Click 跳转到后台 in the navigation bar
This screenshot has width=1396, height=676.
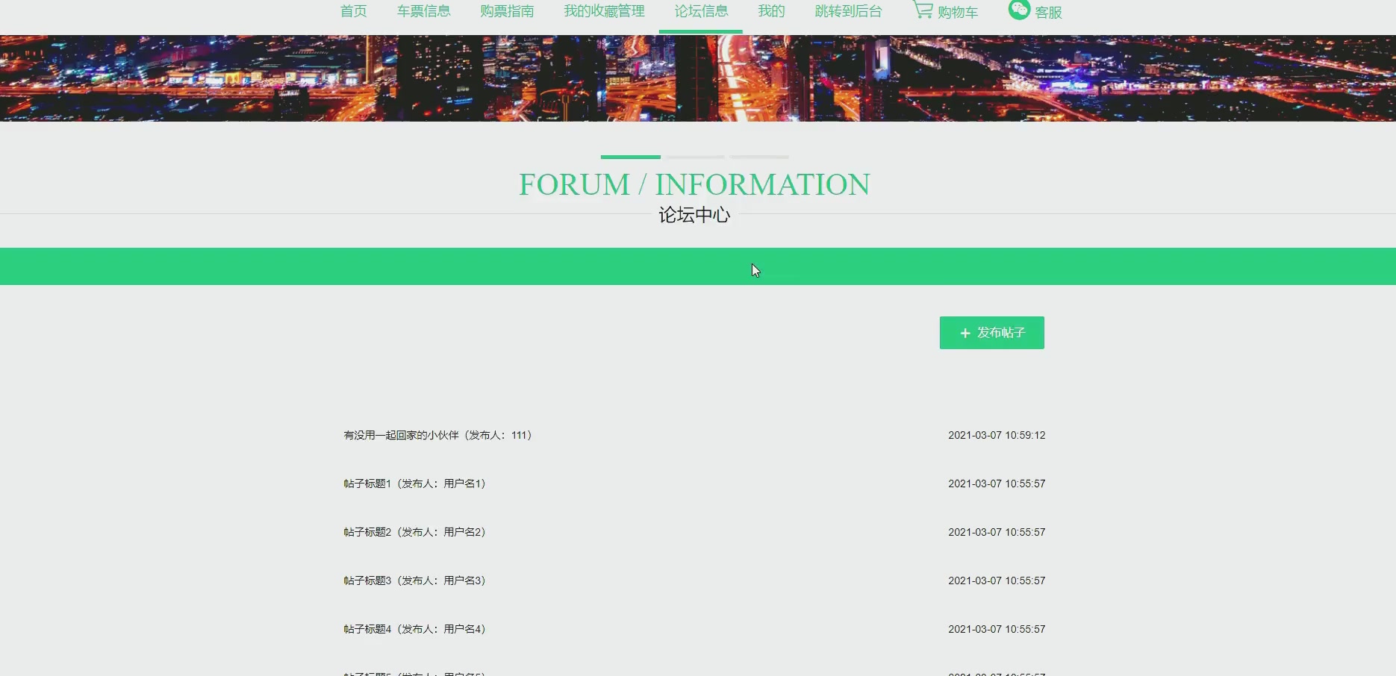pos(848,11)
